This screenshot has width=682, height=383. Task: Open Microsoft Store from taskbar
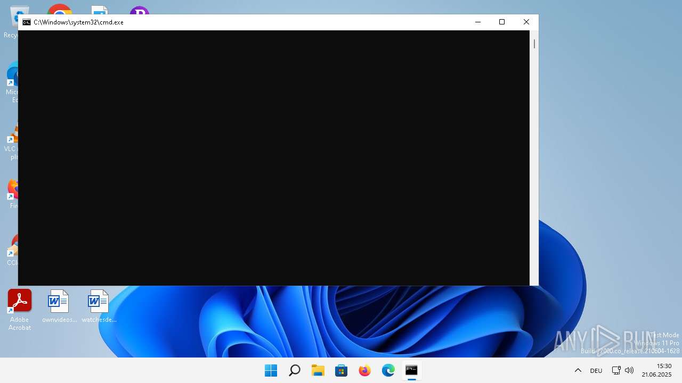coord(342,370)
